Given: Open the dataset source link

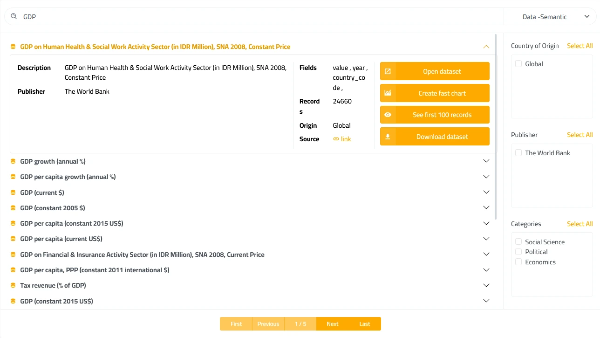Looking at the screenshot, I should pyautogui.click(x=342, y=139).
